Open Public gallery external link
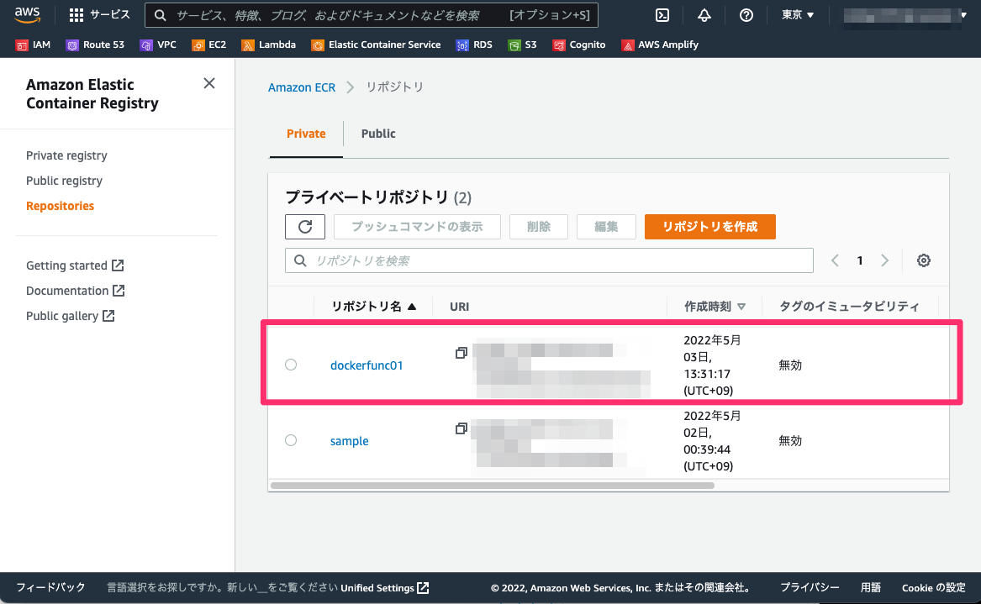Viewport: 981px width, 604px height. (70, 316)
